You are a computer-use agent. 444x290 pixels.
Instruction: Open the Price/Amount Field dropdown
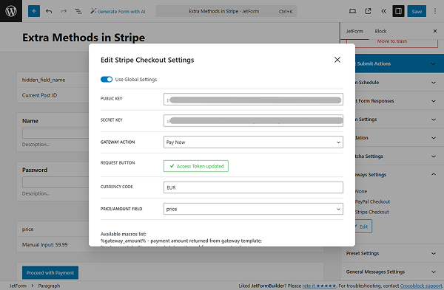pos(253,209)
